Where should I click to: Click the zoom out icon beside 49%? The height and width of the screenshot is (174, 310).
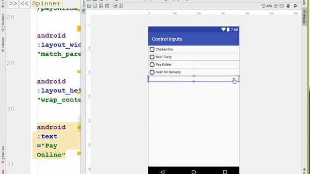pos(263,6)
